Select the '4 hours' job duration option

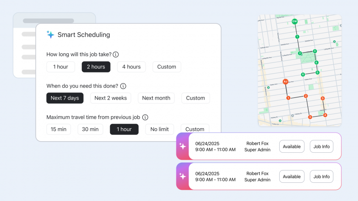pos(131,67)
